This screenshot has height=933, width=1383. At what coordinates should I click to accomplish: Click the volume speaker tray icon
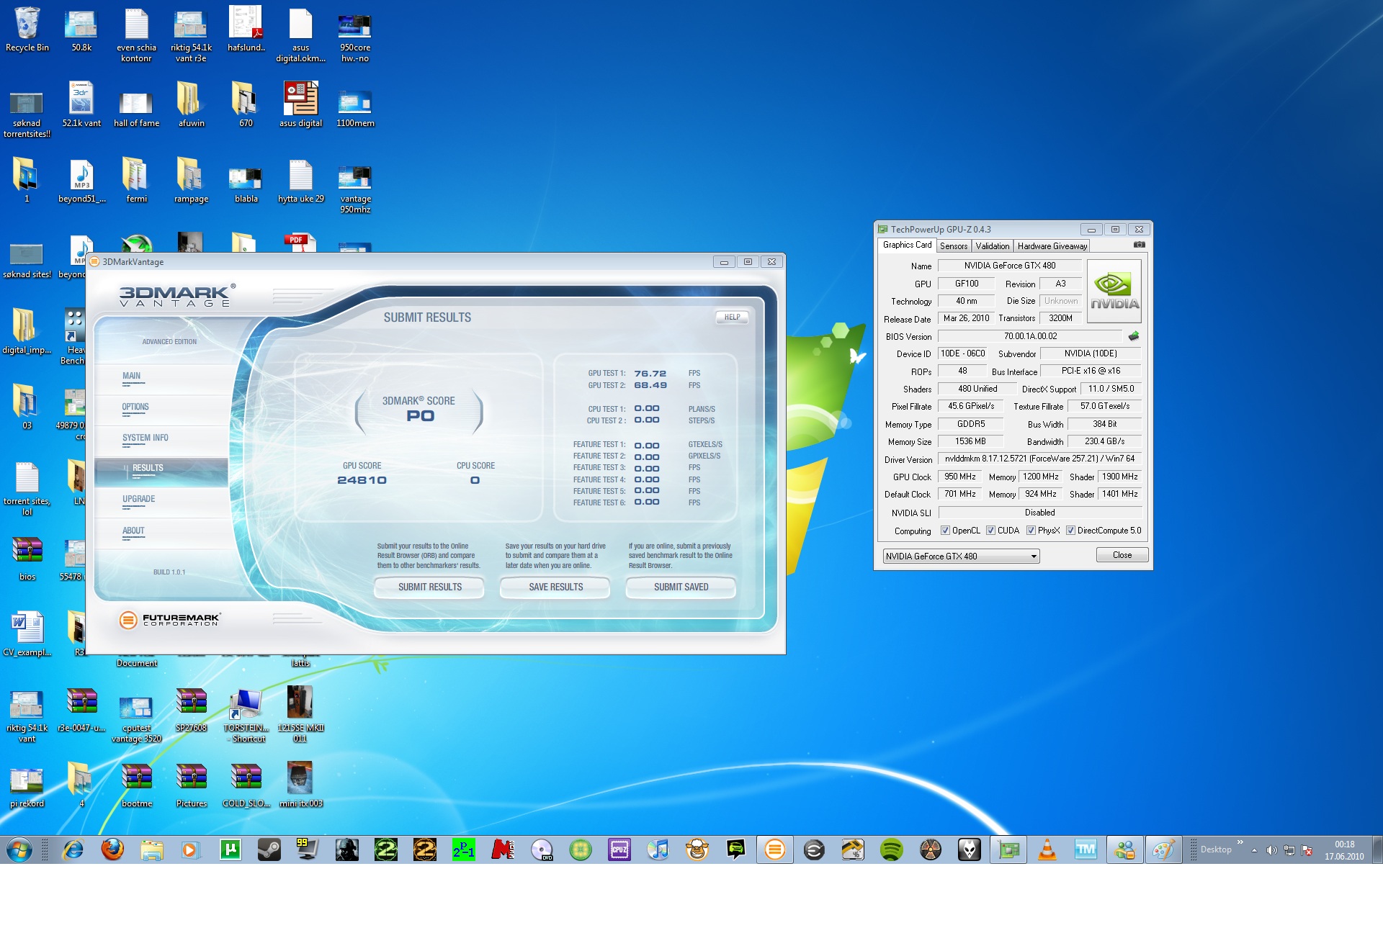pyautogui.click(x=1272, y=850)
